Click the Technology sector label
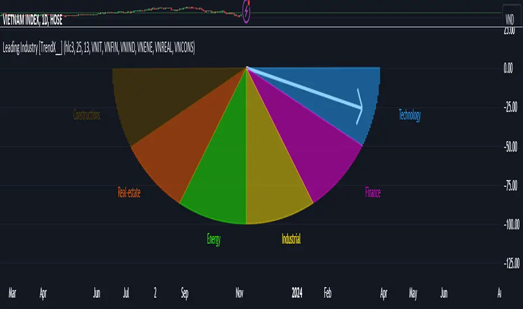Image resolution: width=523 pixels, height=309 pixels. pyautogui.click(x=410, y=115)
